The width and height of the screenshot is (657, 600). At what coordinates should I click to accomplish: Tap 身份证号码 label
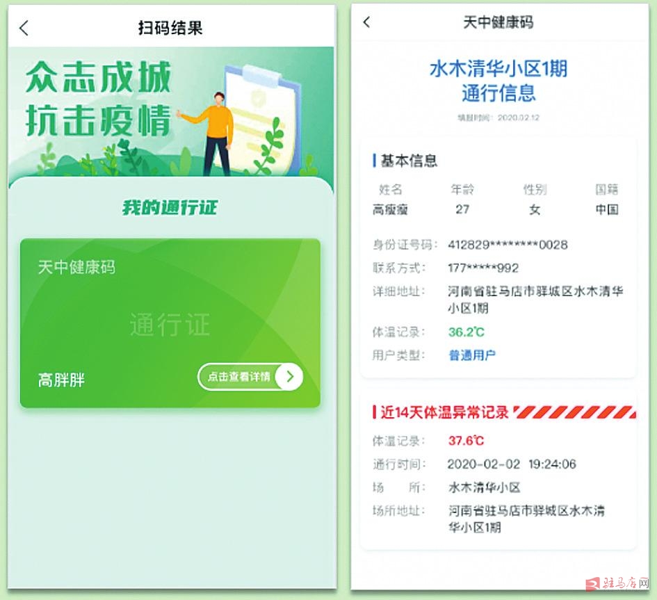pos(405,245)
